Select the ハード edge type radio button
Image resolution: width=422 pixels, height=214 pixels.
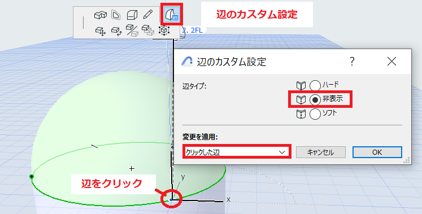tap(315, 86)
